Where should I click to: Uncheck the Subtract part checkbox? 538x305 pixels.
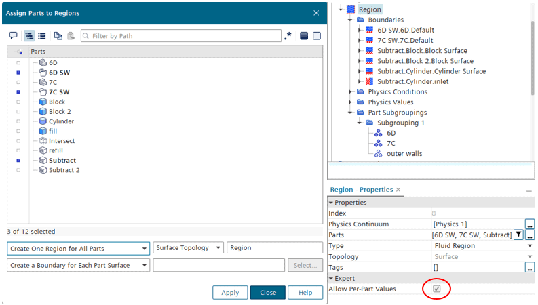point(18,161)
